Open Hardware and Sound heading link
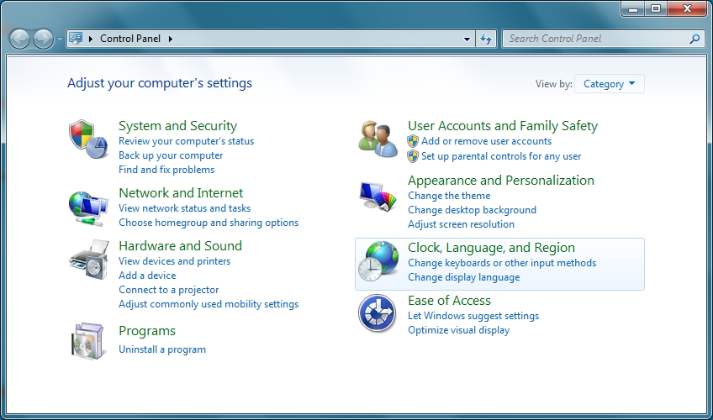 coord(180,245)
